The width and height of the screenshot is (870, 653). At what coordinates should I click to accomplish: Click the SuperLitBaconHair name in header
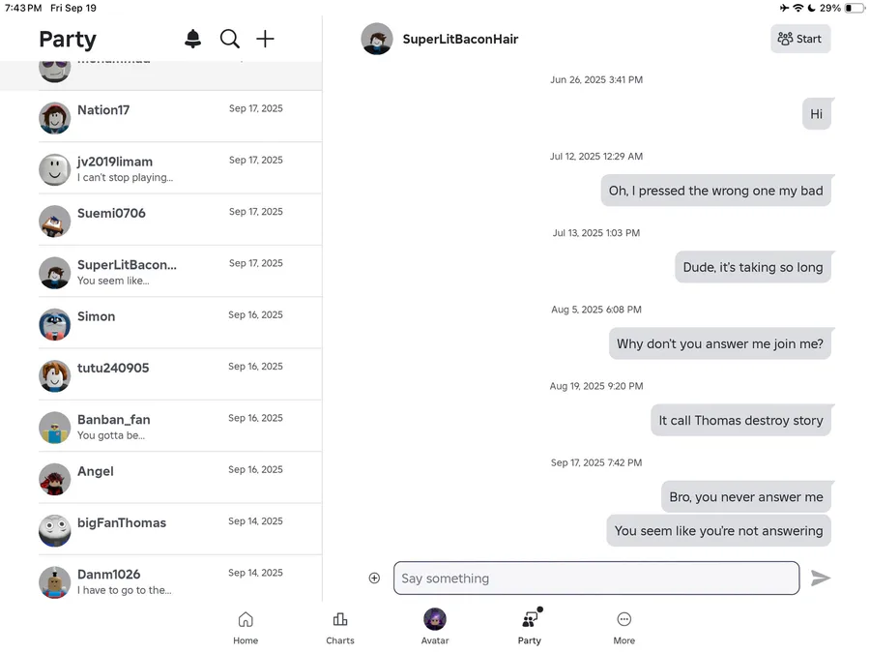pyautogui.click(x=460, y=40)
